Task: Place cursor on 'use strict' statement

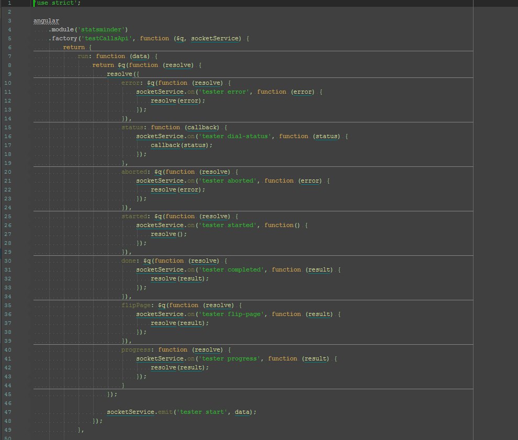Action: click(57, 3)
